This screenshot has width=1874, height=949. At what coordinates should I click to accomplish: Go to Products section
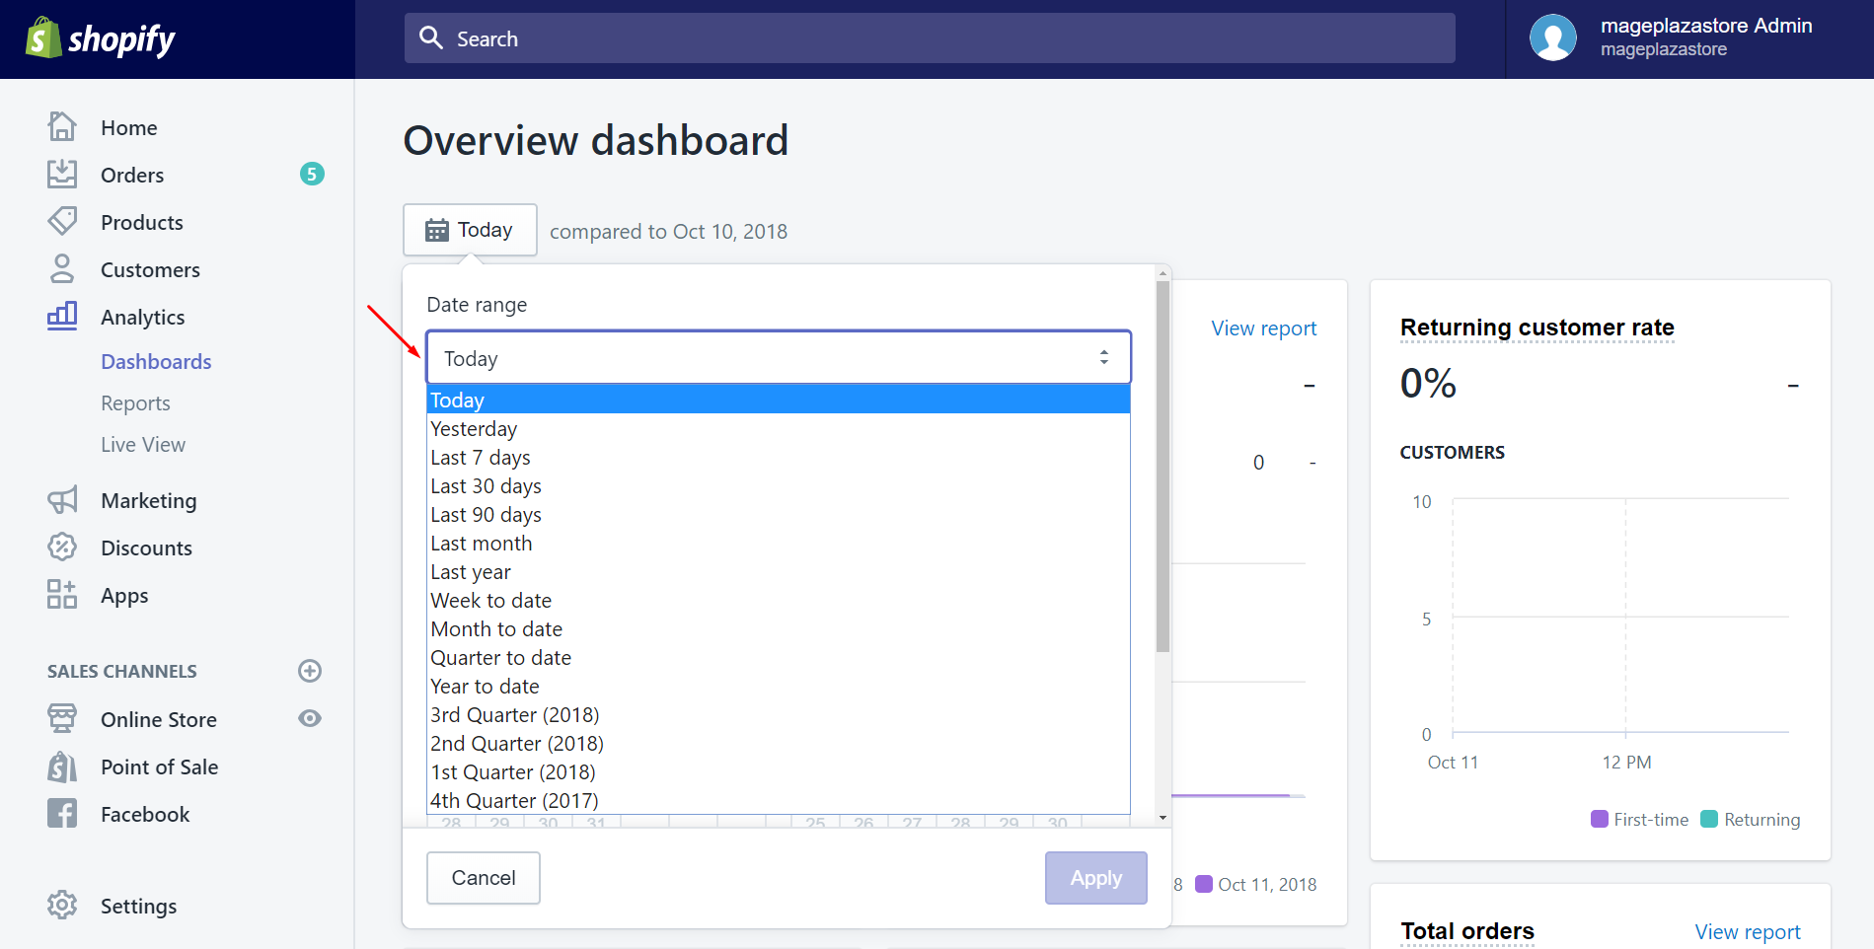click(142, 222)
